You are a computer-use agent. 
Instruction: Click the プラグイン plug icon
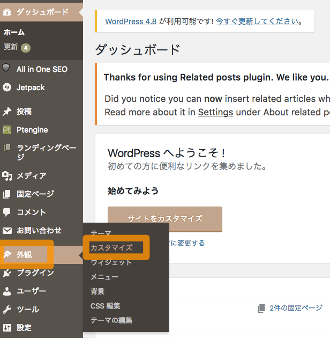[x=7, y=273]
